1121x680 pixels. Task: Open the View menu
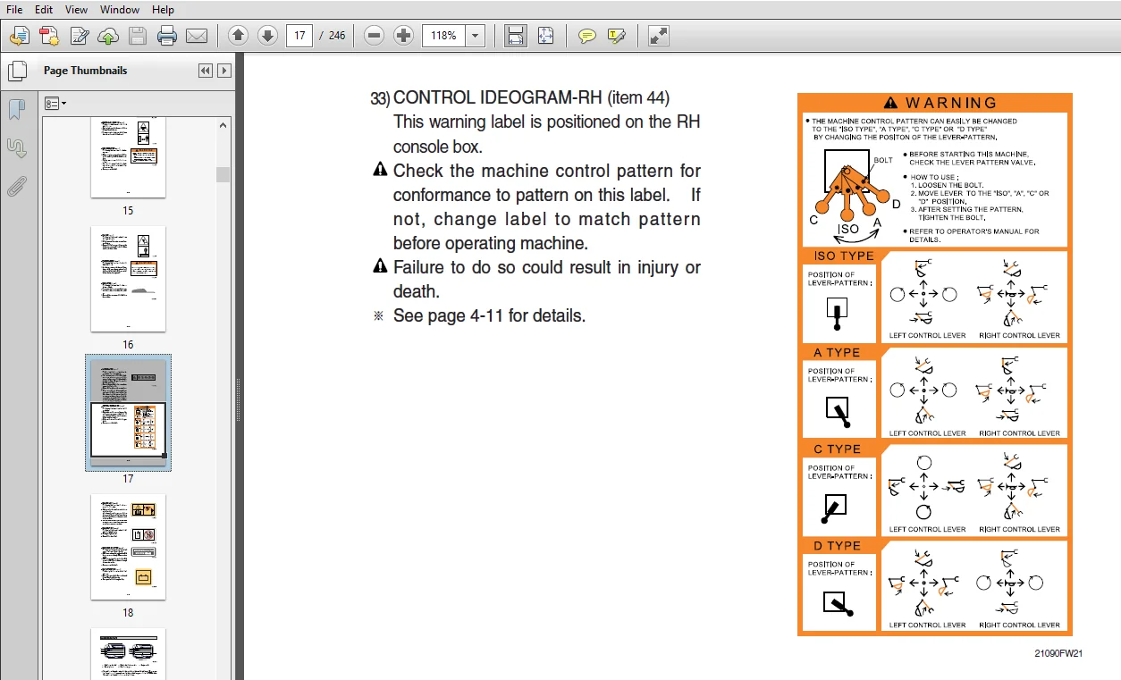click(77, 9)
